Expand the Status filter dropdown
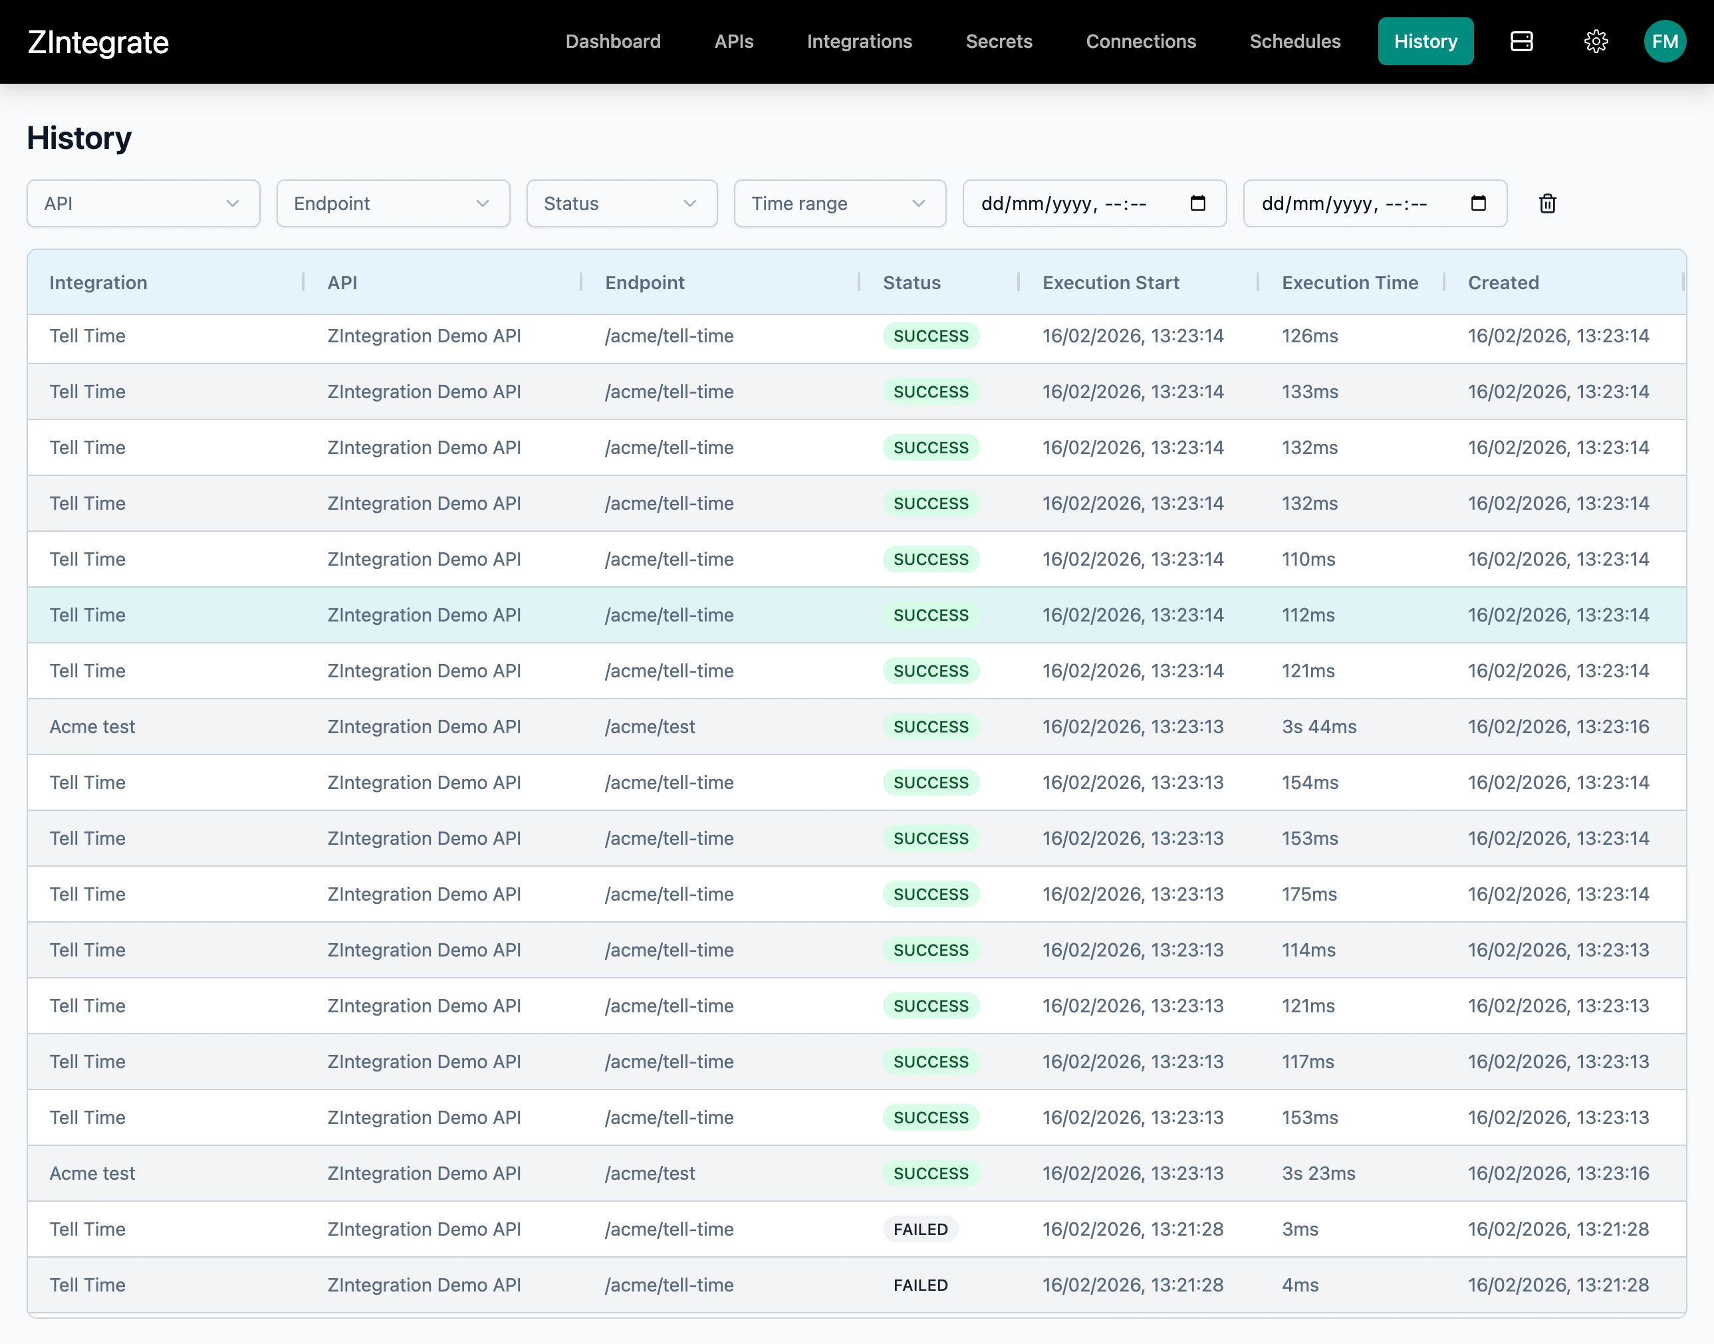The image size is (1714, 1344). click(621, 204)
